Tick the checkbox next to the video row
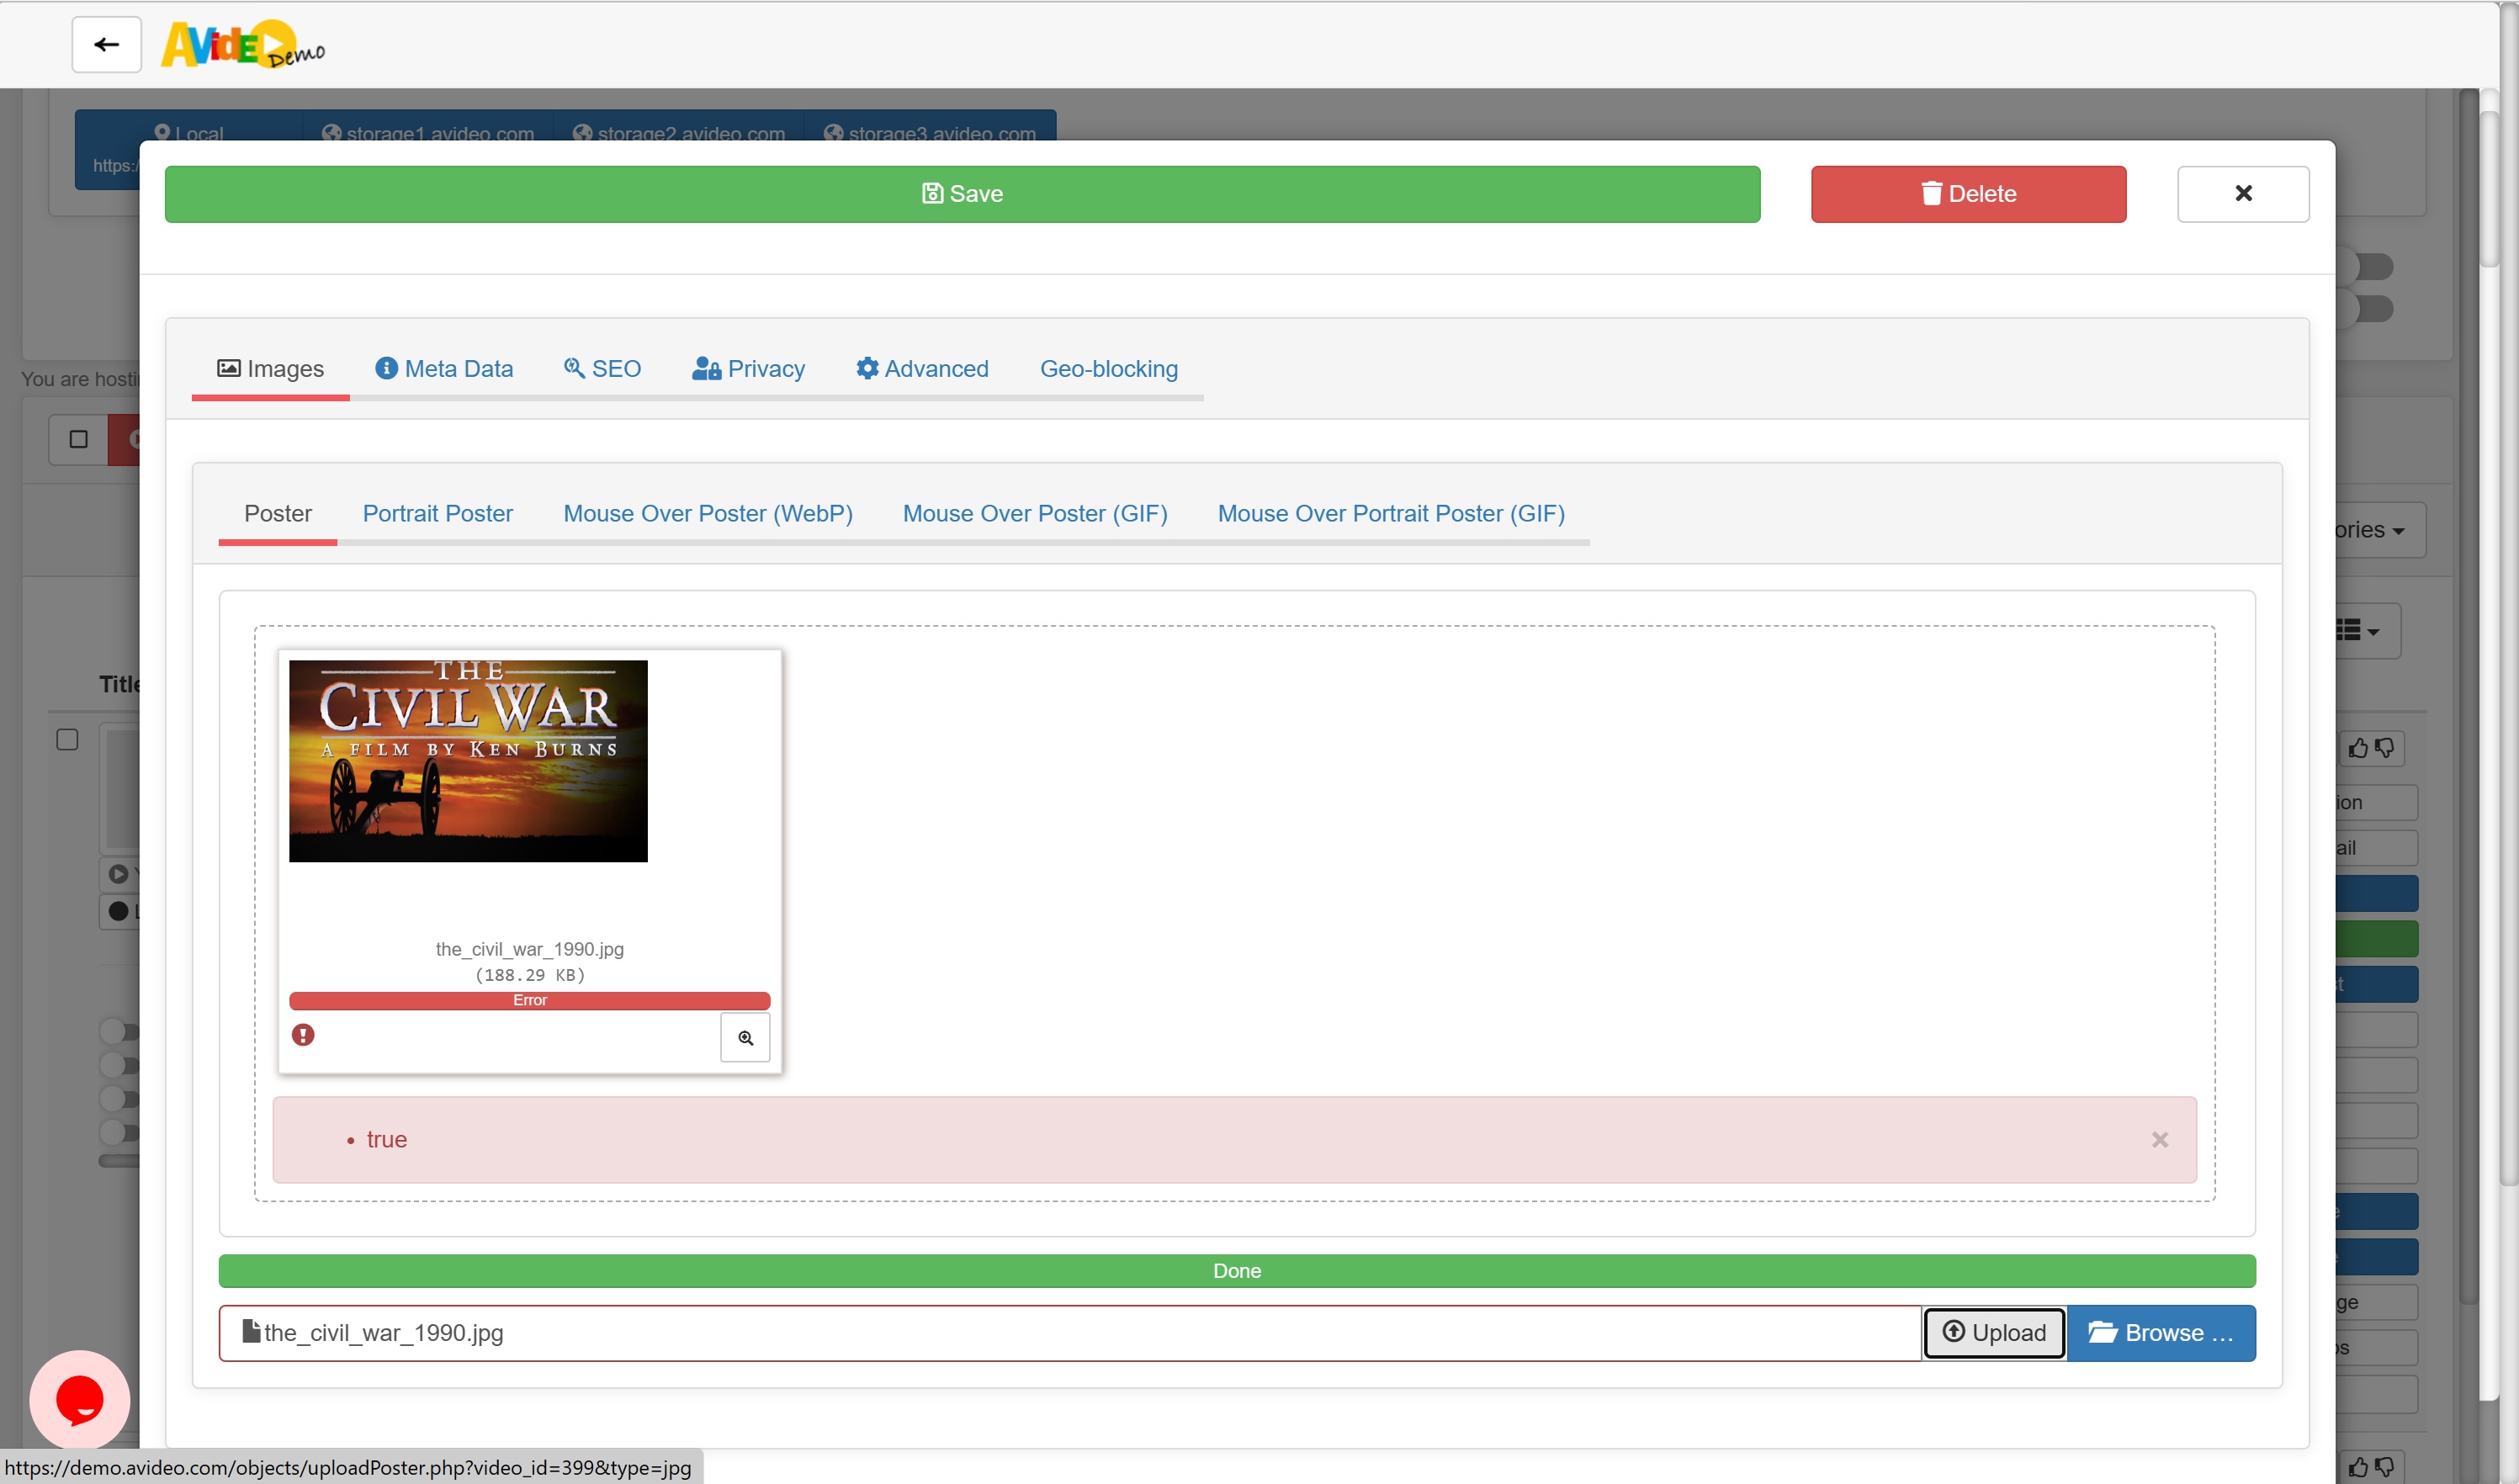 [67, 739]
